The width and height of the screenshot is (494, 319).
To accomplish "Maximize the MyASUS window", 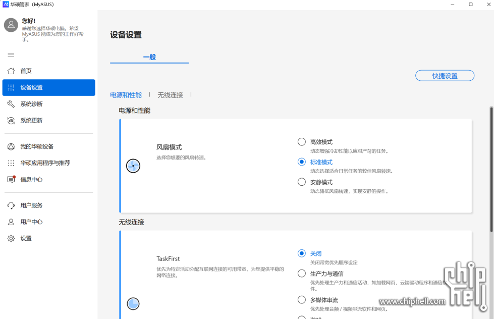I will coord(471,5).
